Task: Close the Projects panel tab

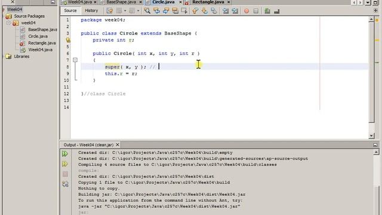Action: [x=13, y=2]
